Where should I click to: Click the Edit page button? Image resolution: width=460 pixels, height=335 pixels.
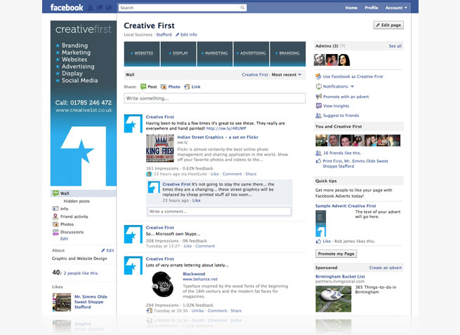coord(388,25)
